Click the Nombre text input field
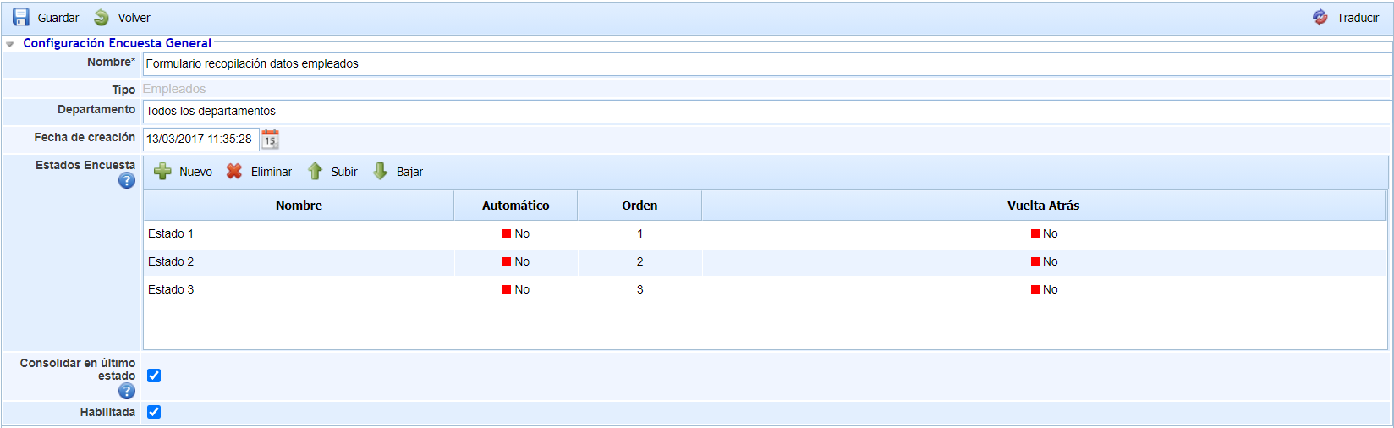 pyautogui.click(x=766, y=64)
